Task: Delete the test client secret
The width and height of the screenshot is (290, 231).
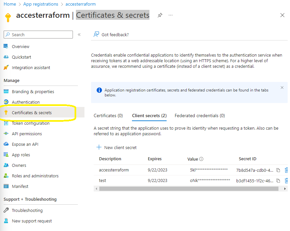Action: [x=286, y=180]
